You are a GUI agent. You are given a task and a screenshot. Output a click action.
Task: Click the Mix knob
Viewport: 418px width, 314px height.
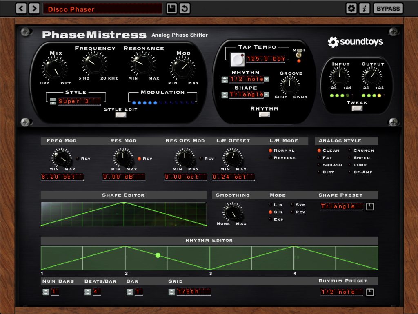click(x=55, y=68)
